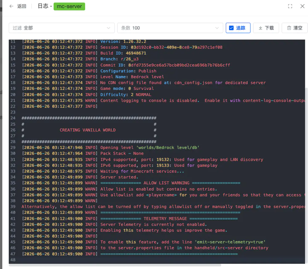Download the log via 下载 button
308x269 pixels.
(x=266, y=28)
